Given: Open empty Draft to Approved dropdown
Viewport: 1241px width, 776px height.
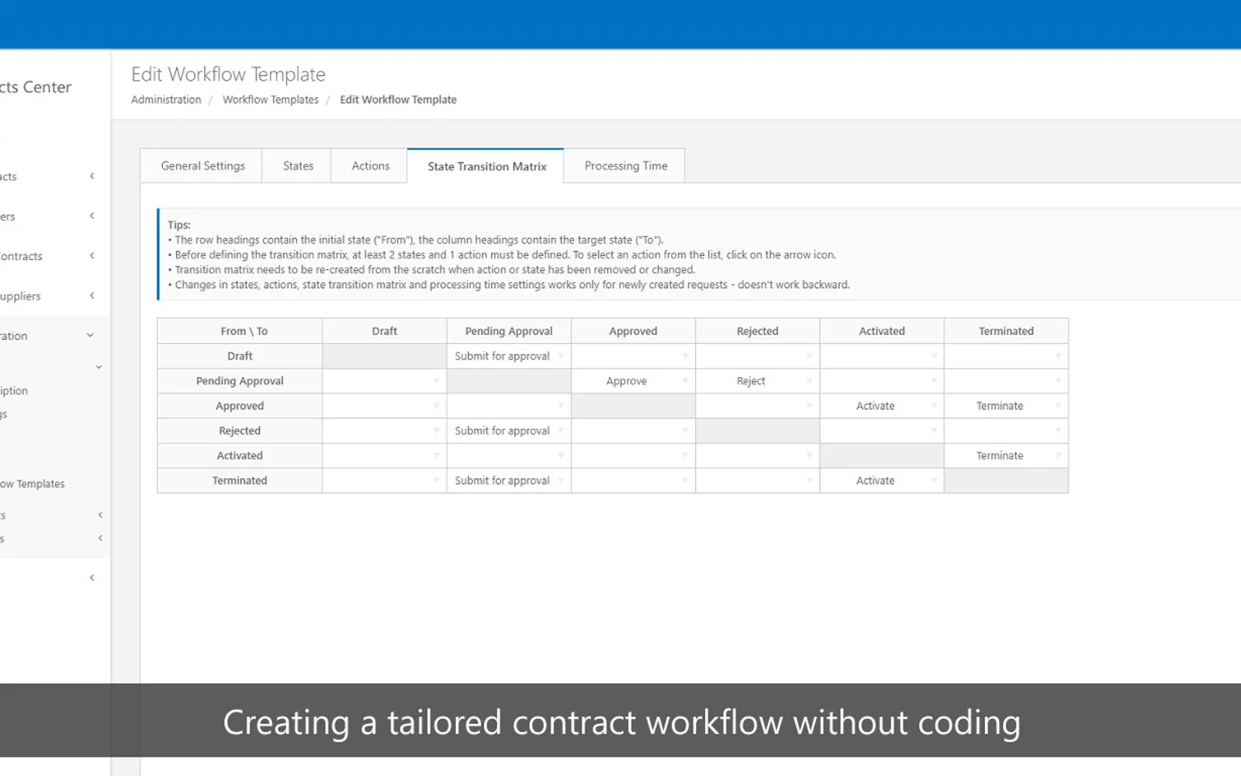Looking at the screenshot, I should [633, 356].
